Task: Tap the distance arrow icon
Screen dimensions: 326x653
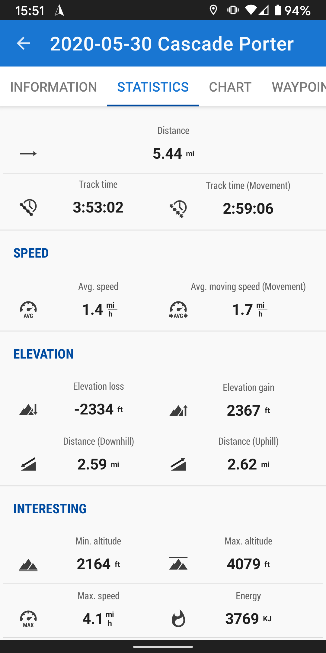Action: point(28,154)
